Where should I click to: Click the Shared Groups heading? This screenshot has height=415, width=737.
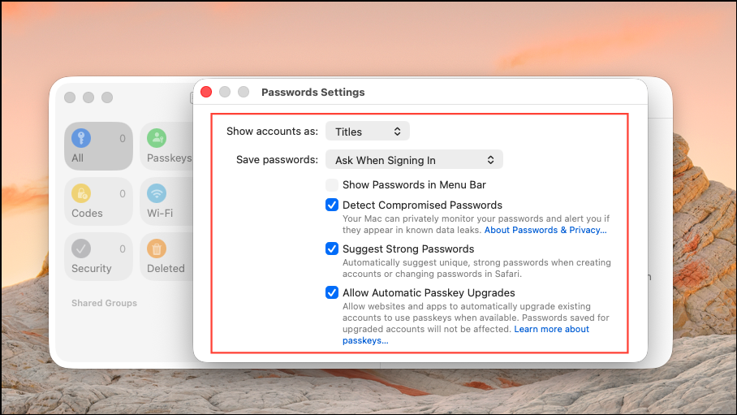pos(105,303)
